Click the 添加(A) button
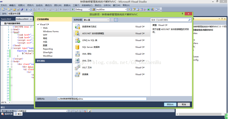The image size is (229, 119). coord(170,105)
